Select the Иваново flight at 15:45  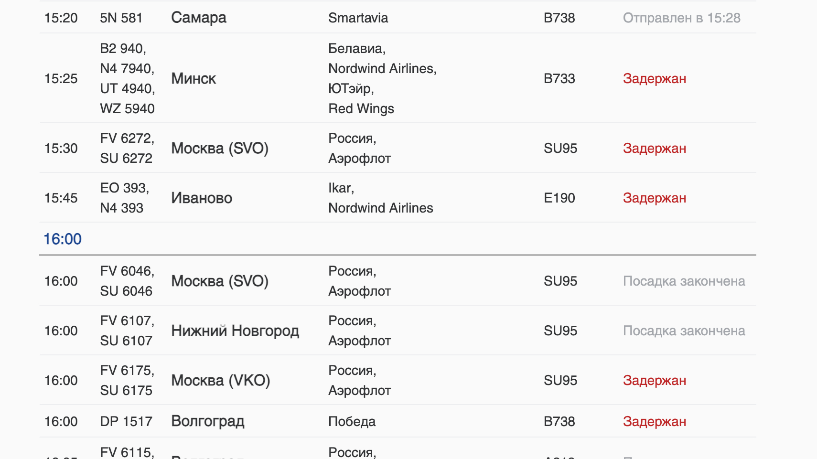[x=398, y=198]
